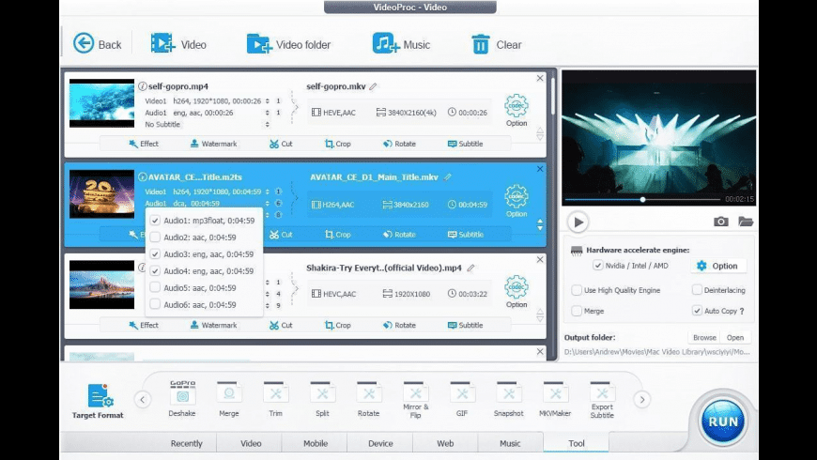Image resolution: width=817 pixels, height=460 pixels.
Task: Open Target Format settings
Action: pyautogui.click(x=98, y=401)
